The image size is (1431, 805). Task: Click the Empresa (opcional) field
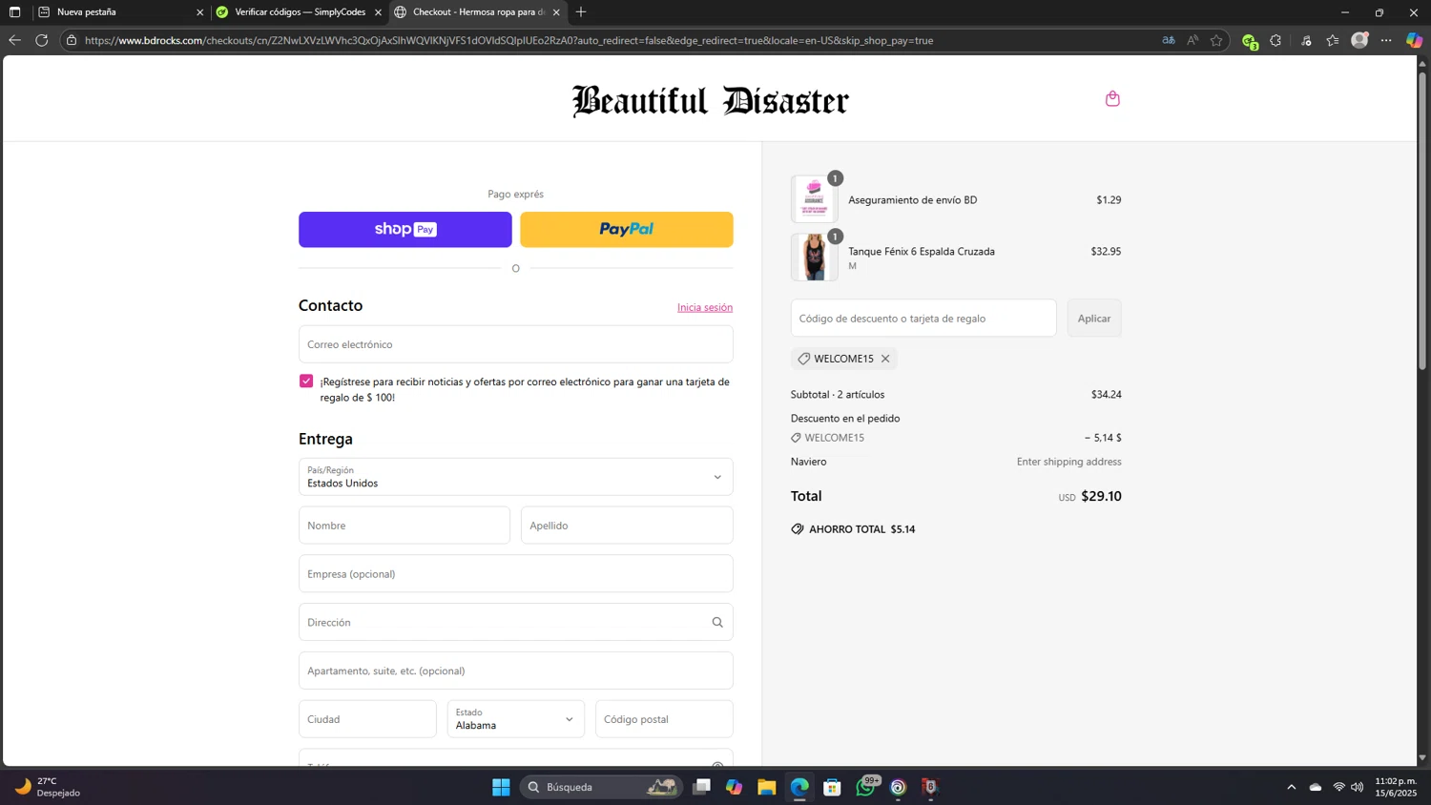pos(516,574)
